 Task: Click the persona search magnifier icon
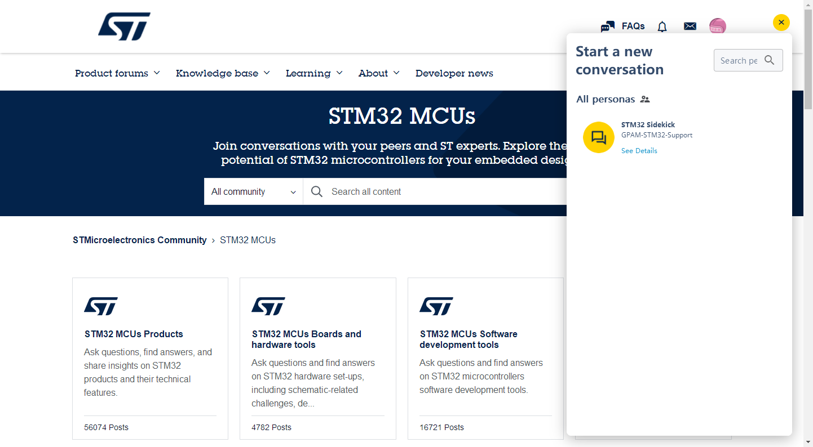(770, 60)
